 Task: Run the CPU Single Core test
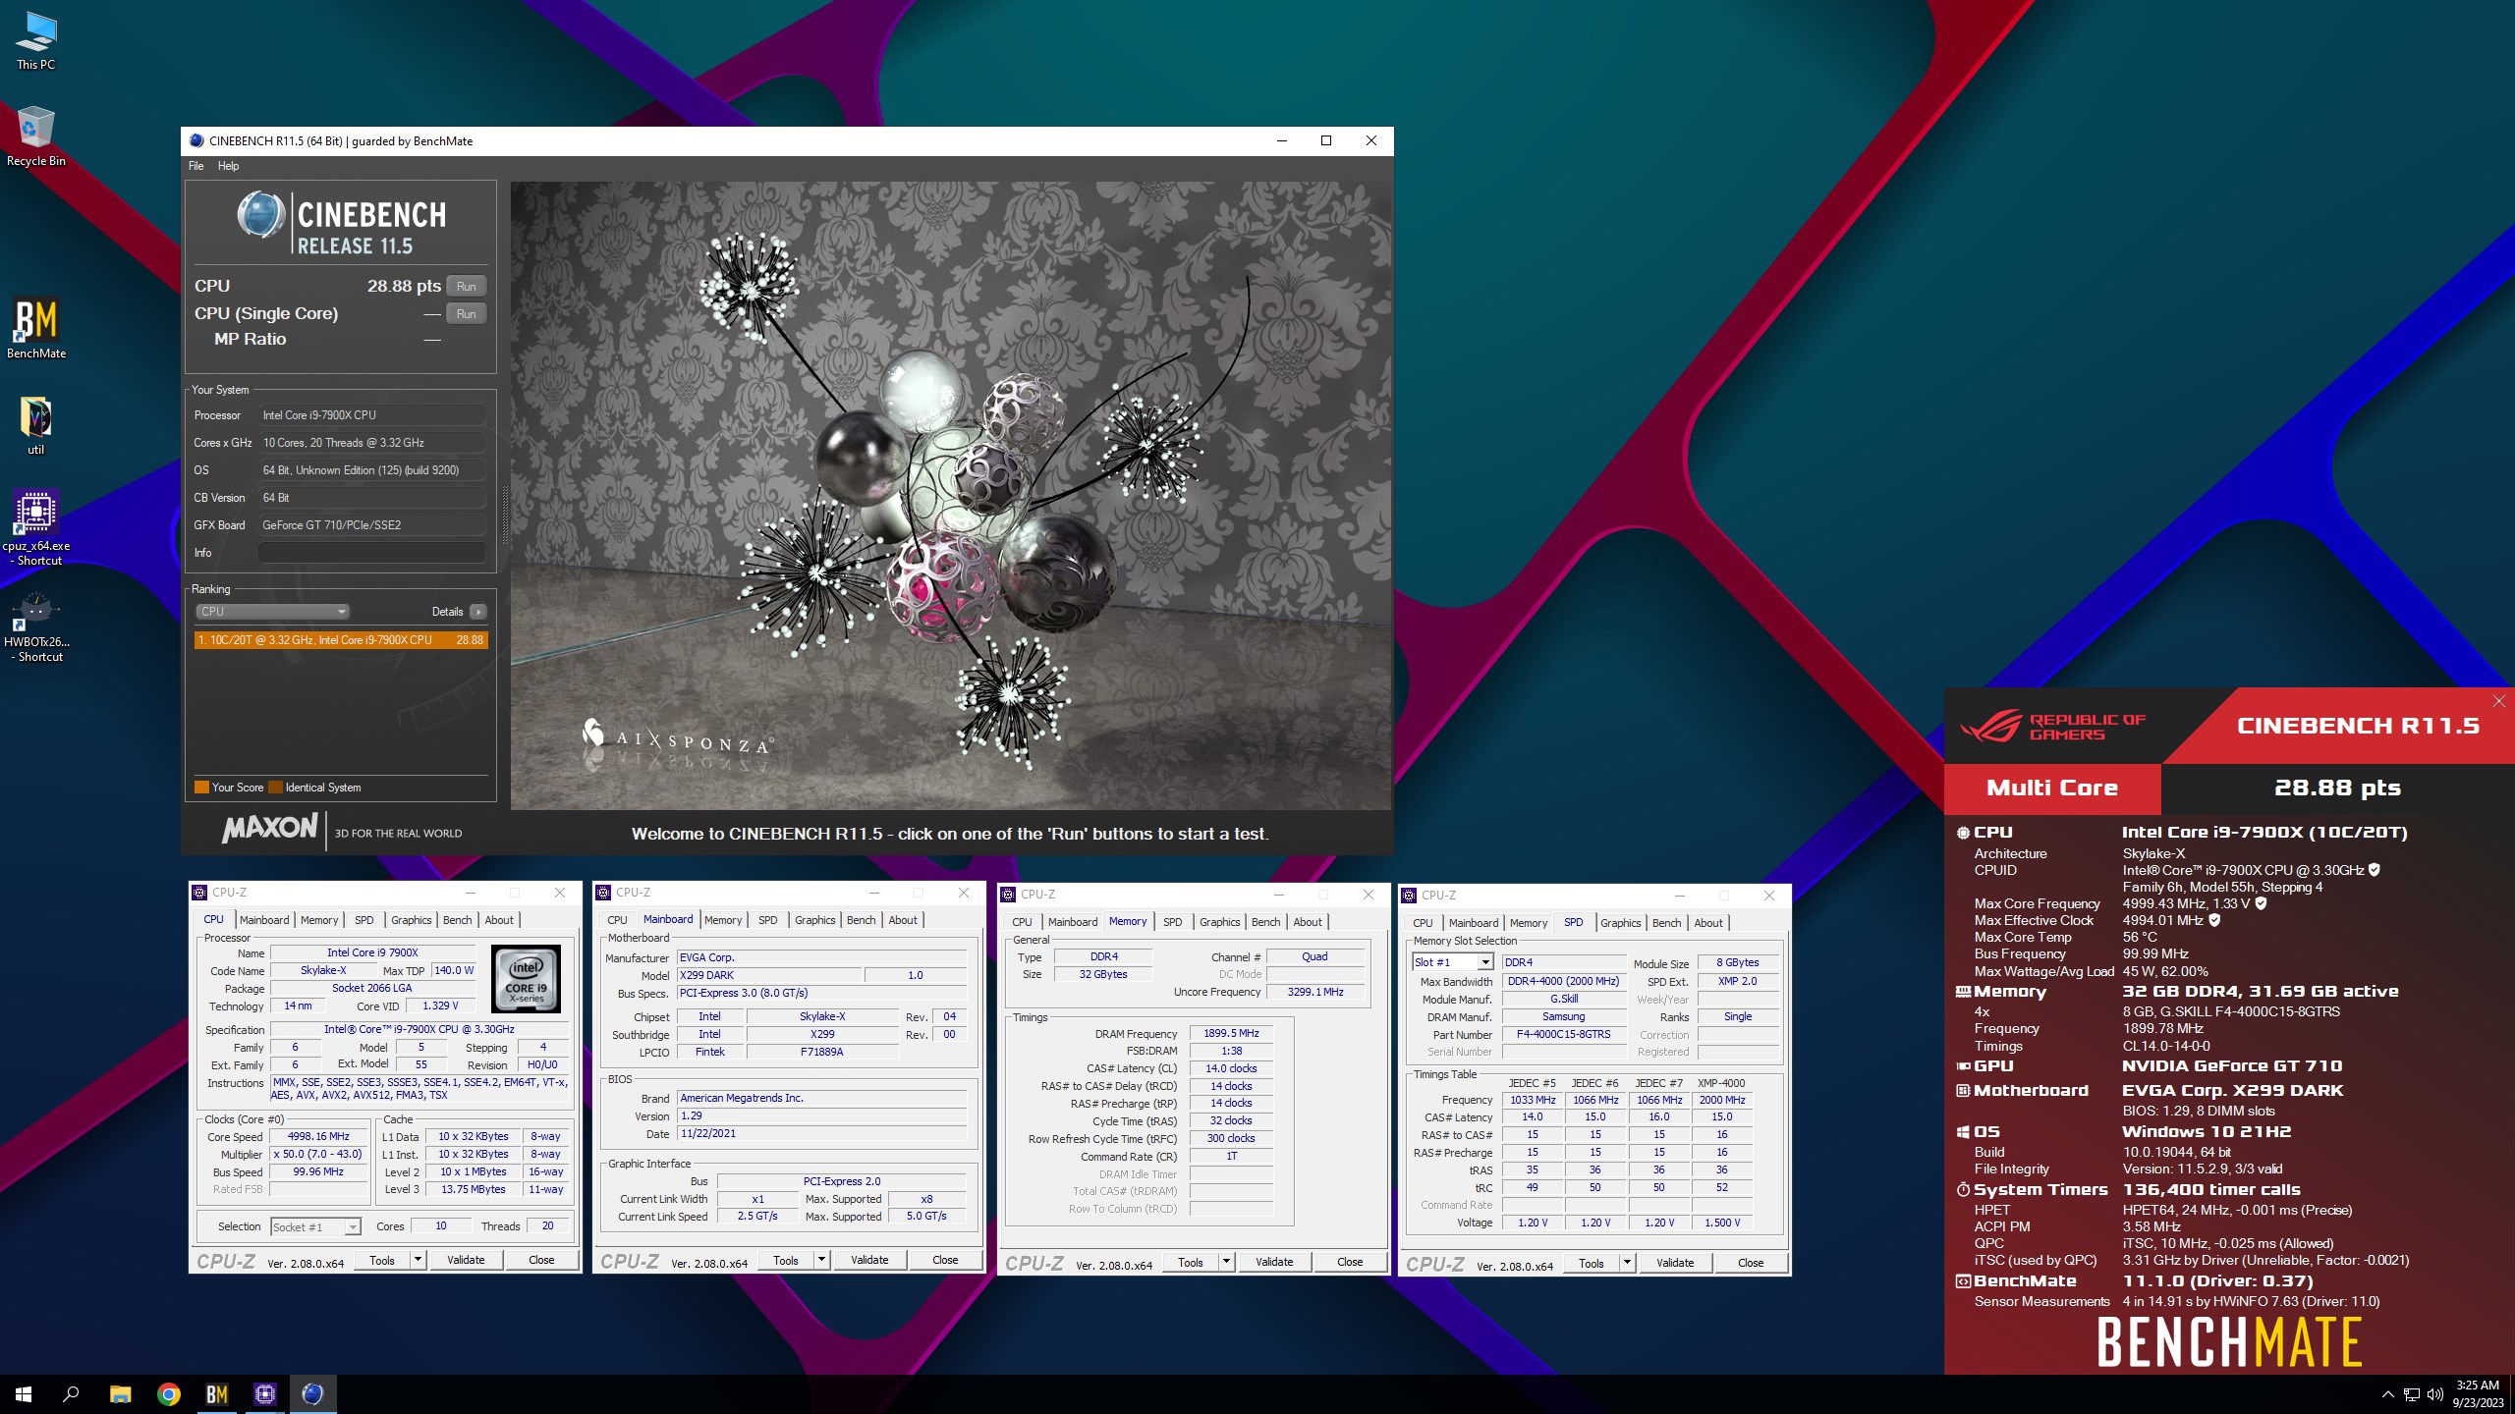click(x=467, y=314)
